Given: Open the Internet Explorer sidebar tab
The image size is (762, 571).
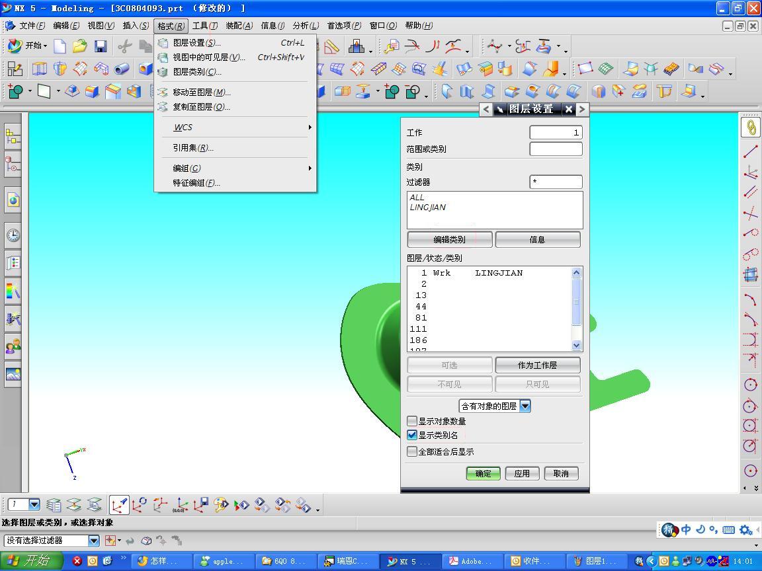Looking at the screenshot, I should (x=13, y=200).
